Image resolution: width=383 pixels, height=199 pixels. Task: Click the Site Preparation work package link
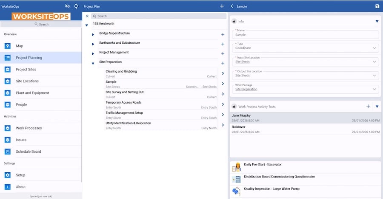click(x=246, y=89)
